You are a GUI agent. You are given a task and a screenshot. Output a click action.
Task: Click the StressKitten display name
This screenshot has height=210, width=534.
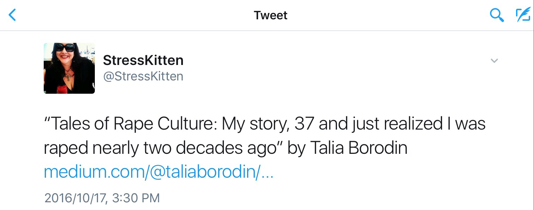tap(143, 60)
